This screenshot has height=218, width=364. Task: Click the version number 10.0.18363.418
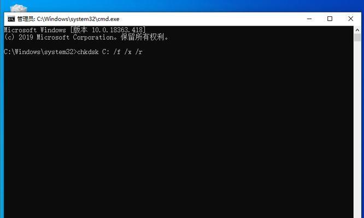pyautogui.click(x=118, y=30)
